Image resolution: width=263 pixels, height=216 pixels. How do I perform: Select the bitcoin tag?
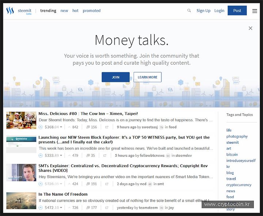pos(232,155)
